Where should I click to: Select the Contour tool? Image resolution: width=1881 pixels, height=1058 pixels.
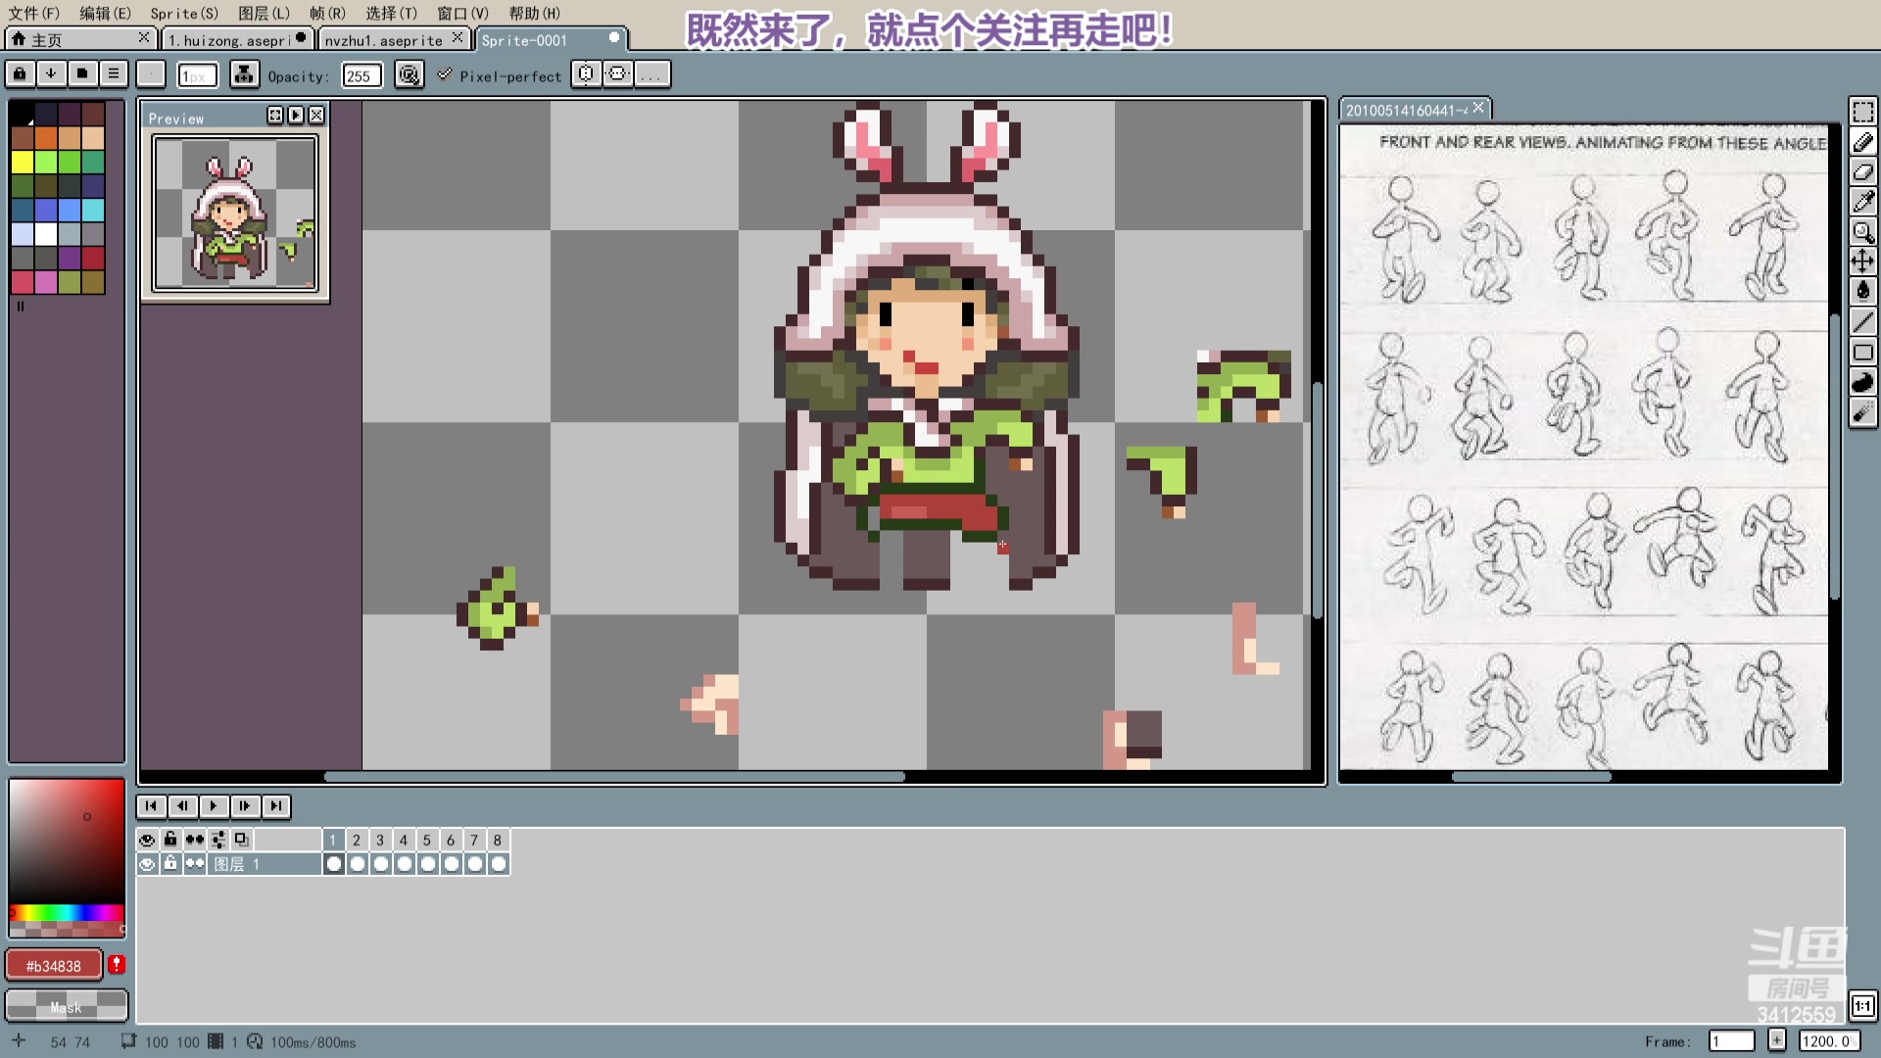pyautogui.click(x=1862, y=382)
